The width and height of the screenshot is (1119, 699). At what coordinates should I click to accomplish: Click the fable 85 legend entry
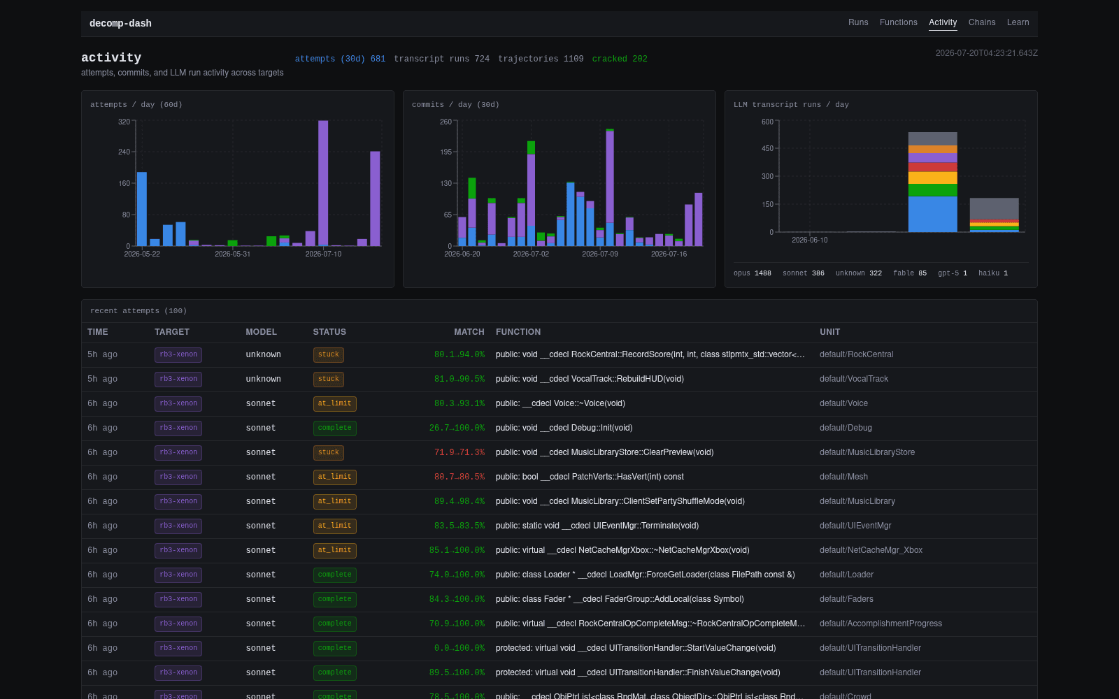point(910,273)
